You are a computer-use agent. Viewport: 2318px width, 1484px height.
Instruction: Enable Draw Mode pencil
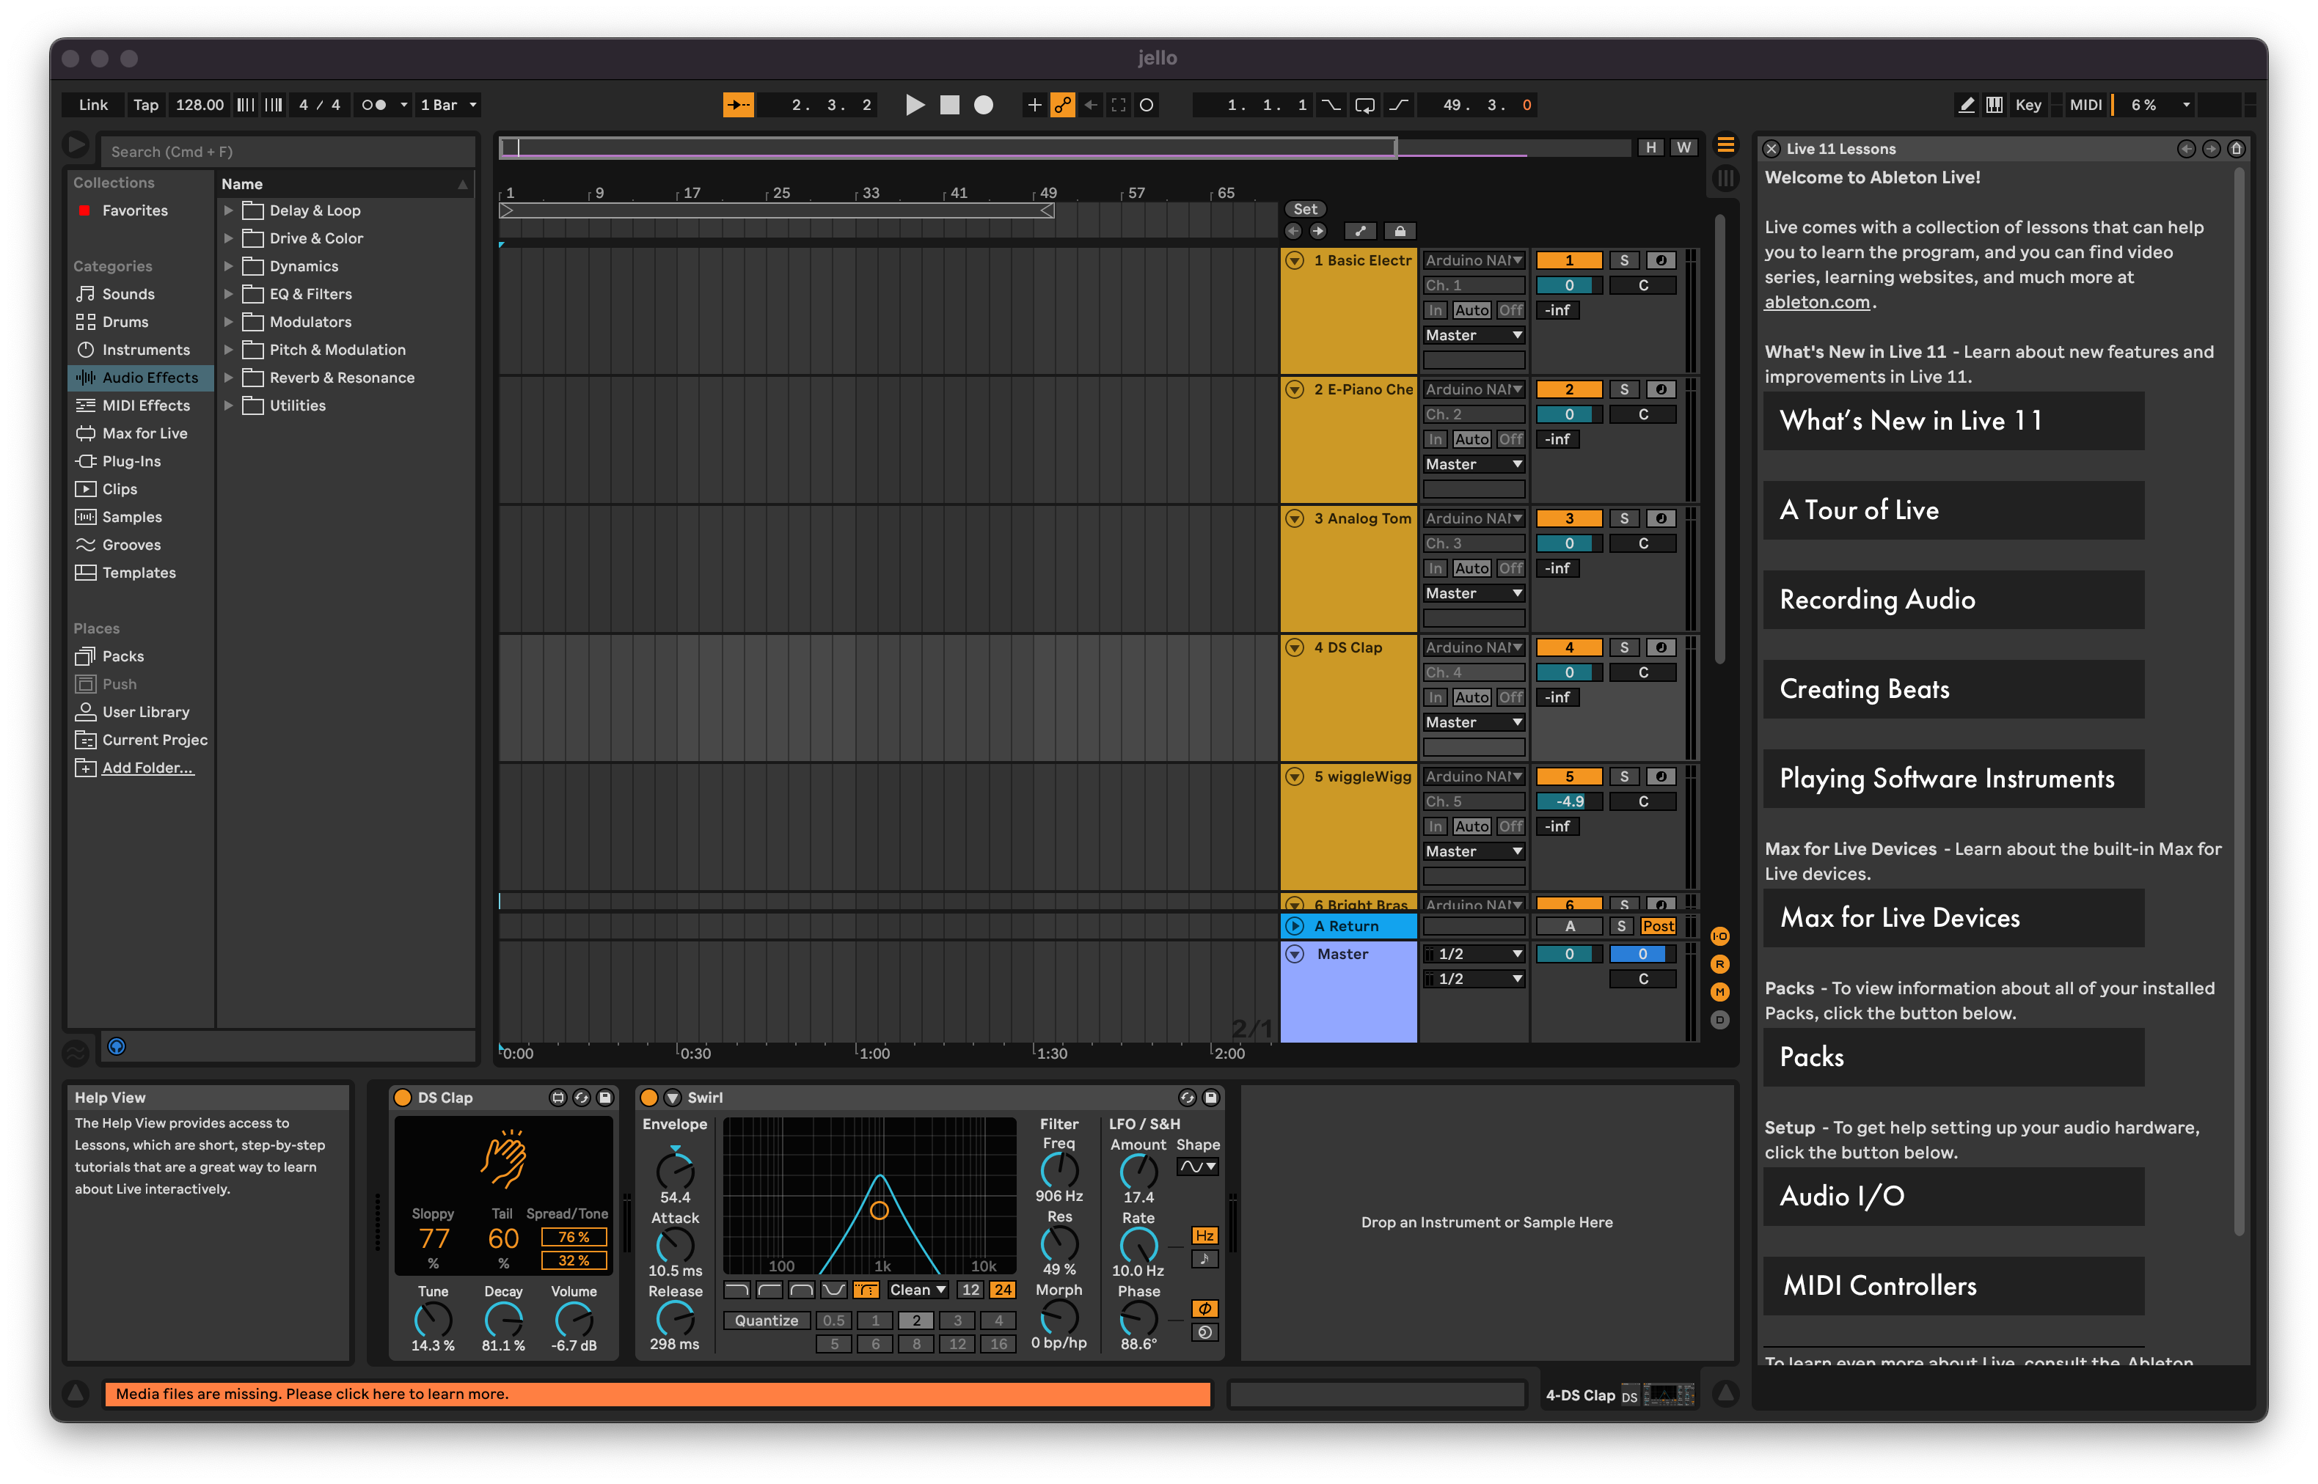point(1966,105)
